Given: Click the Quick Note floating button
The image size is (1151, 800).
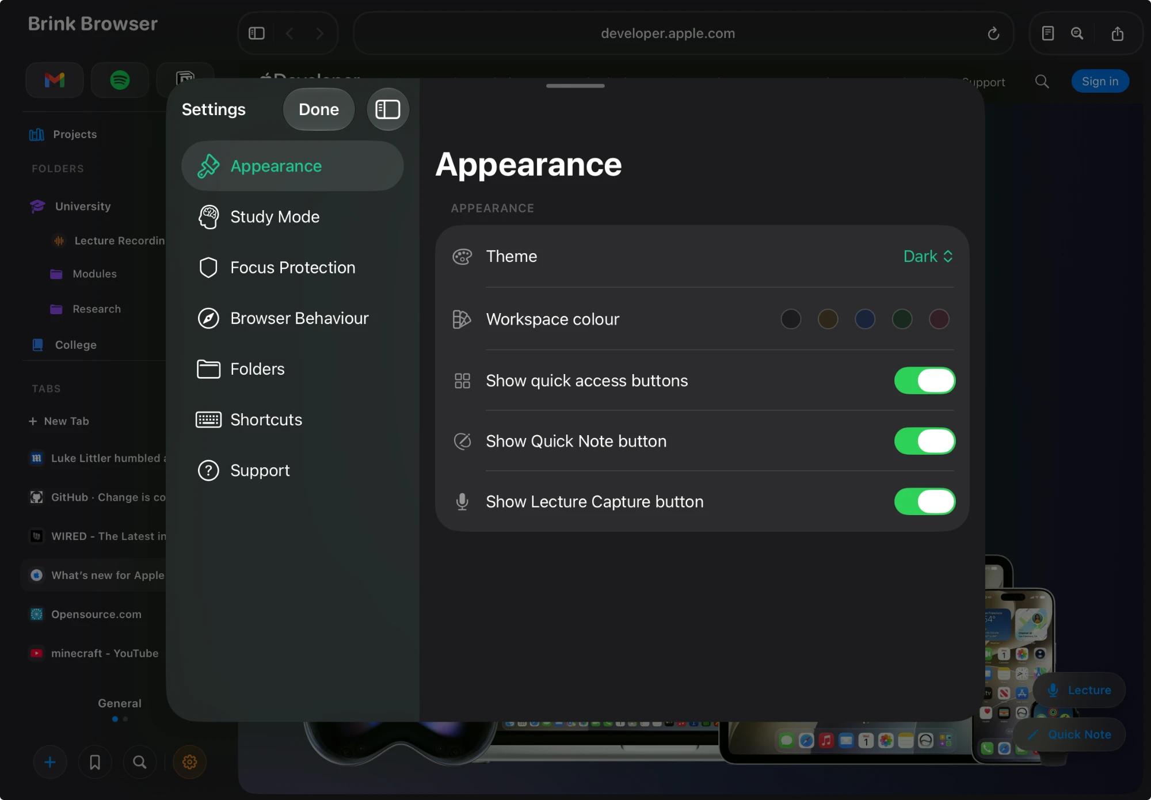Looking at the screenshot, I should [1070, 734].
